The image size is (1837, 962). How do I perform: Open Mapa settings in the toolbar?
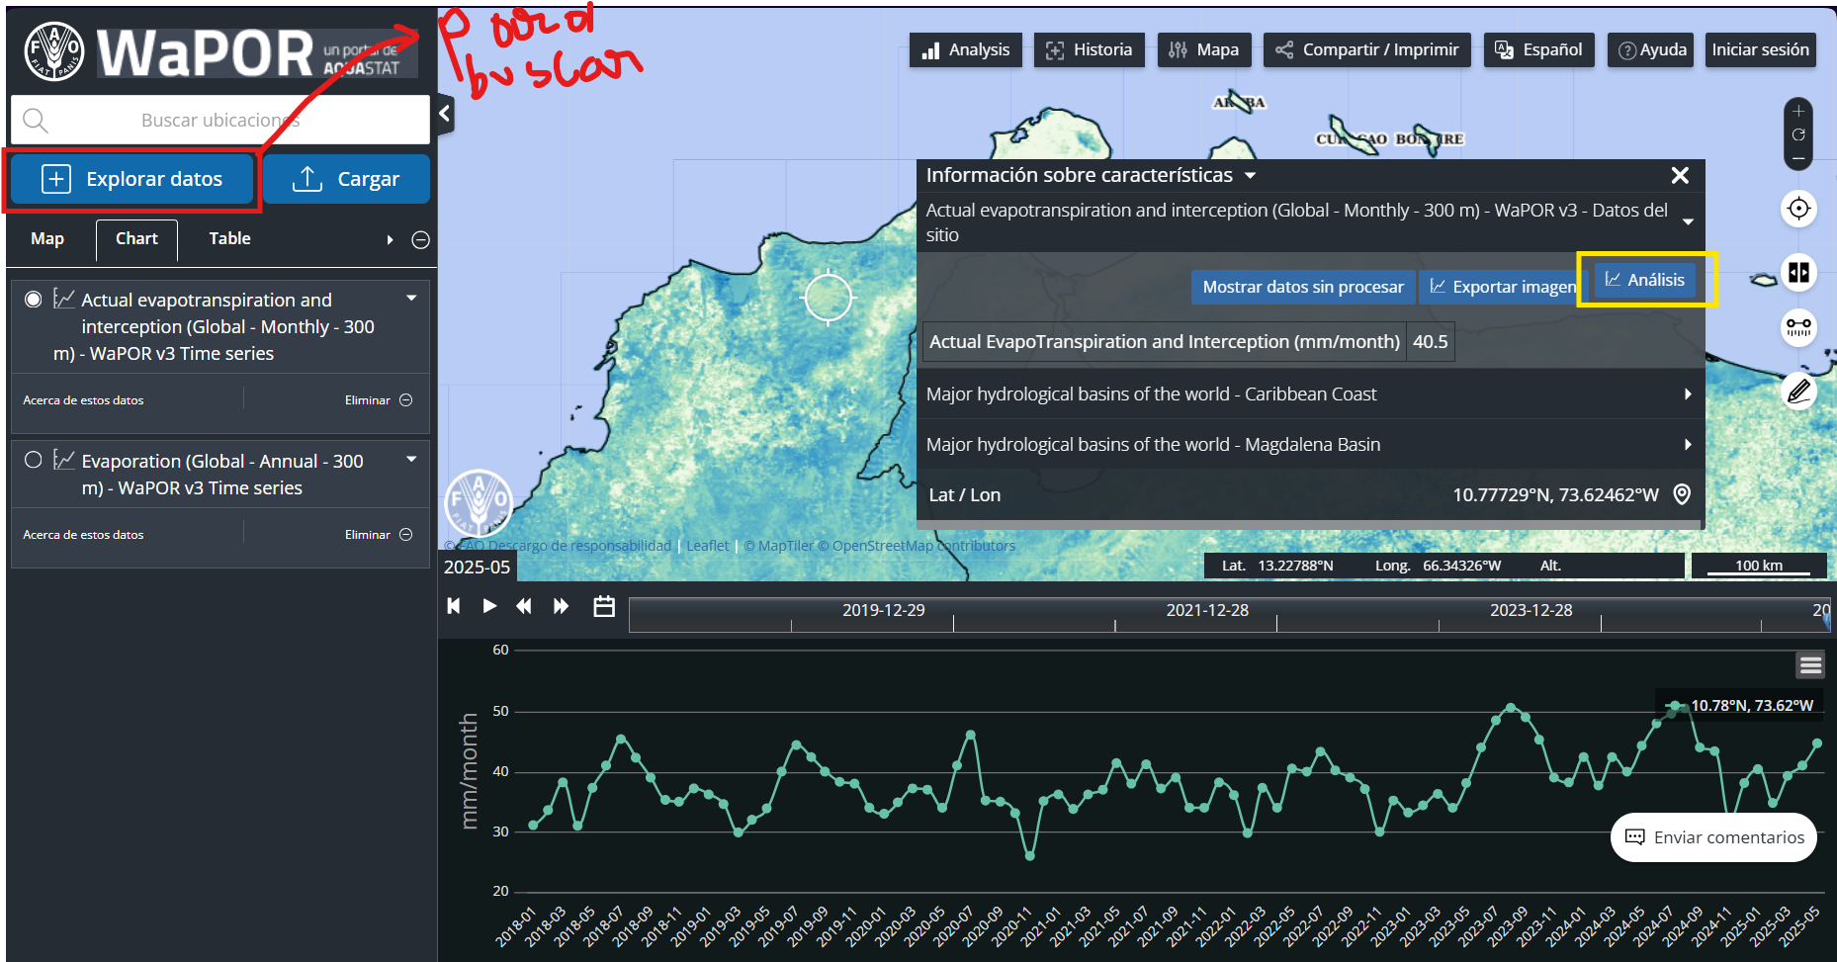click(1204, 49)
